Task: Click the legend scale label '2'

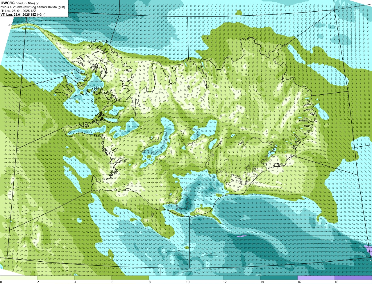Action: click(x=38, y=282)
